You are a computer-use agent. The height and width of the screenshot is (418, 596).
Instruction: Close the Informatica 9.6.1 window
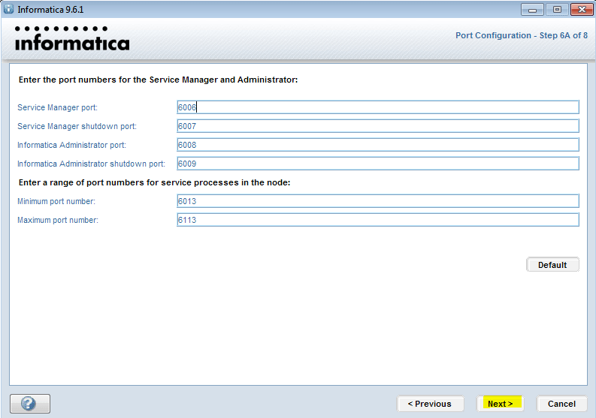[582, 10]
